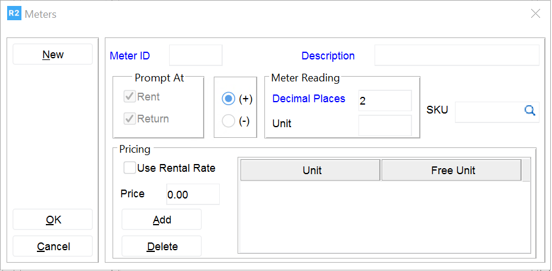Screen dimensions: 552x271
Task: Focus the Meter ID input field
Action: (x=196, y=55)
